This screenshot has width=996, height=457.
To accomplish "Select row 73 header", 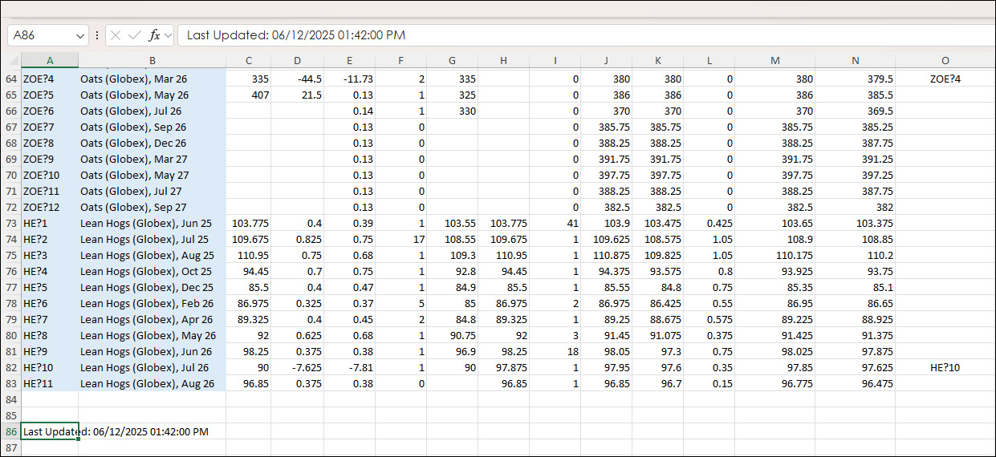I will click(10, 223).
